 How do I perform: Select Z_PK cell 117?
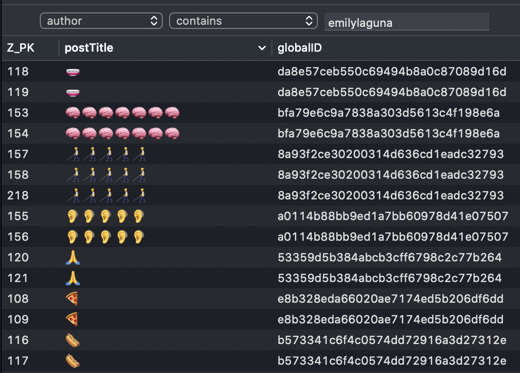[18, 361]
